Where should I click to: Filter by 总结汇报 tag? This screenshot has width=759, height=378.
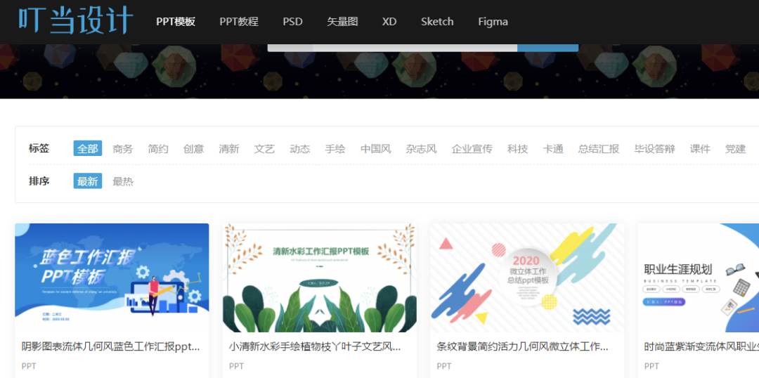599,148
